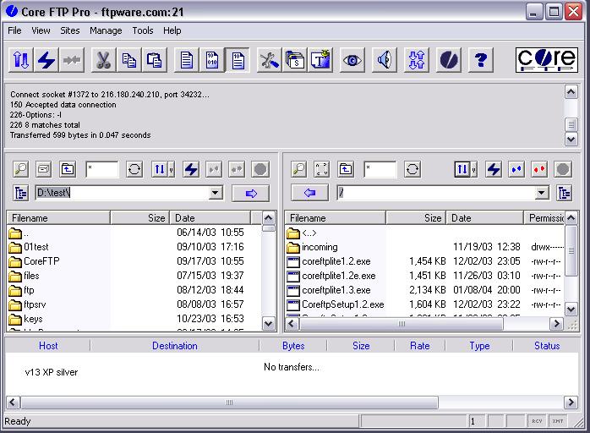The height and width of the screenshot is (433, 590).
Task: Click the Copy icon in the main toolbar
Action: click(x=129, y=60)
